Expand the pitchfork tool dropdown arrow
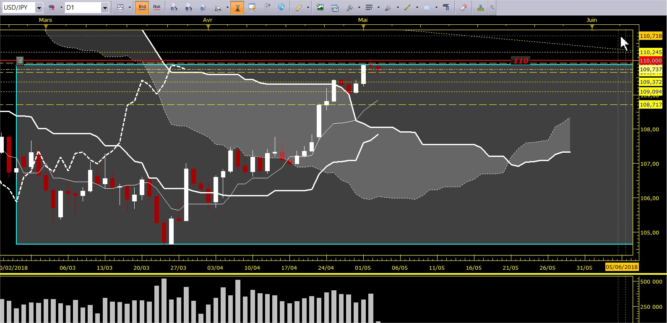Viewport: 667px width, 323px height. tap(360, 8)
